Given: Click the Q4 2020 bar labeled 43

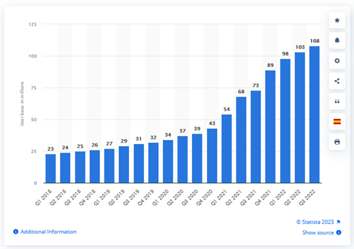Looking at the screenshot, I should (212, 156).
